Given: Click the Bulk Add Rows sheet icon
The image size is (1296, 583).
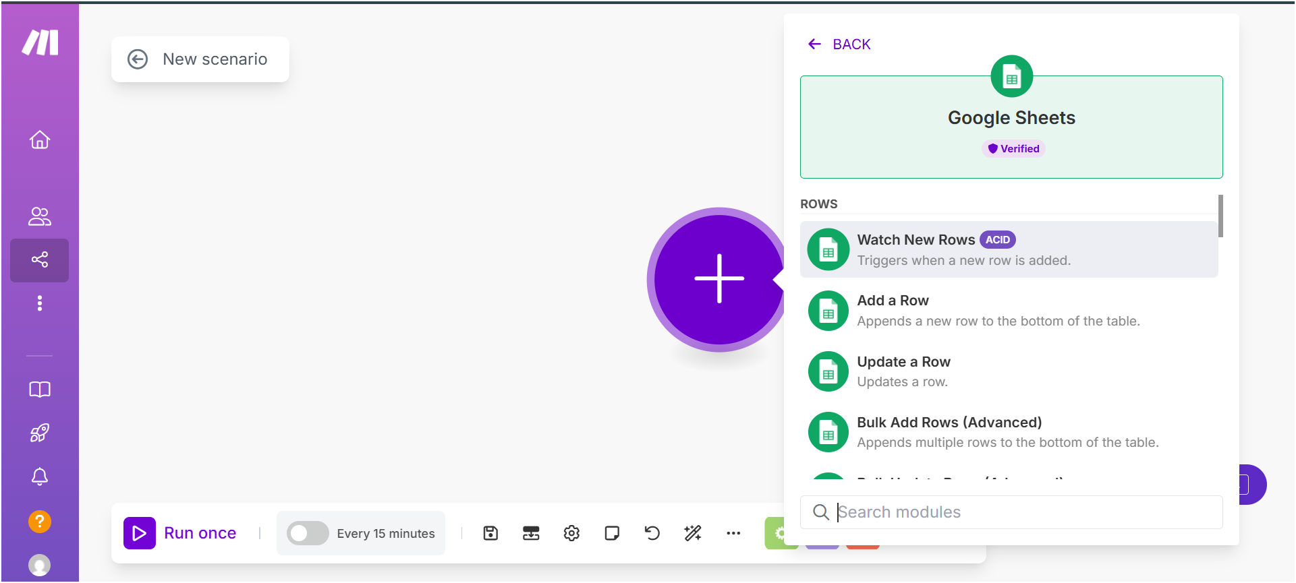Looking at the screenshot, I should [828, 432].
